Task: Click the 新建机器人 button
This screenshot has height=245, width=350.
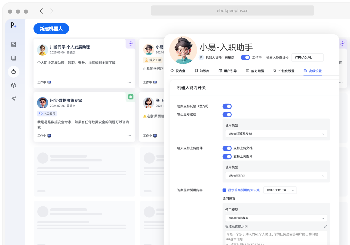Action: 51,29
